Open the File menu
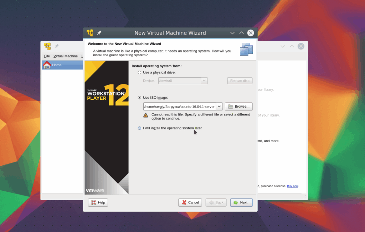The height and width of the screenshot is (232, 365). click(47, 56)
